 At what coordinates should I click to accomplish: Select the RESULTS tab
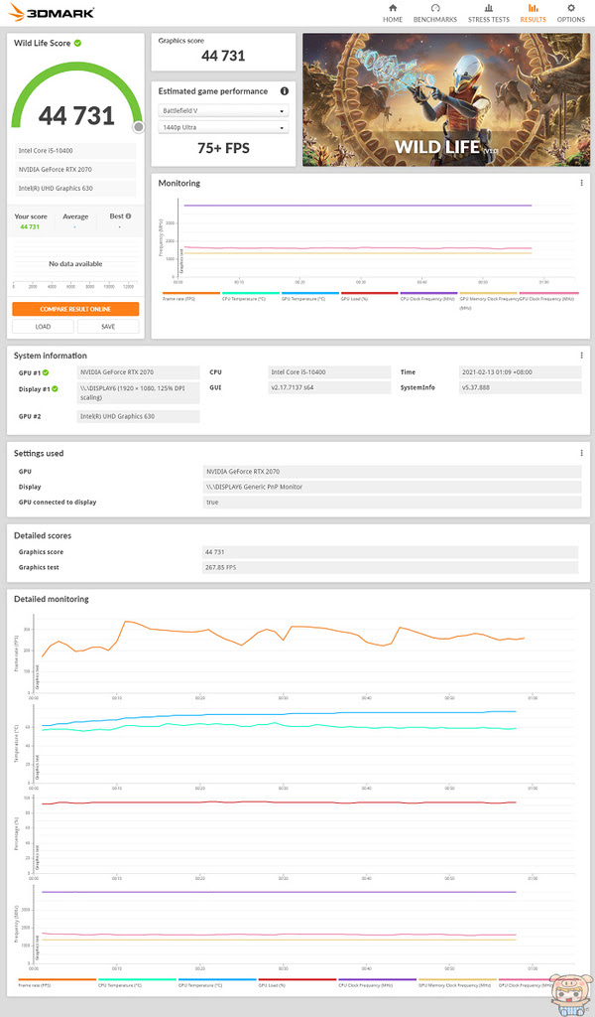[533, 13]
